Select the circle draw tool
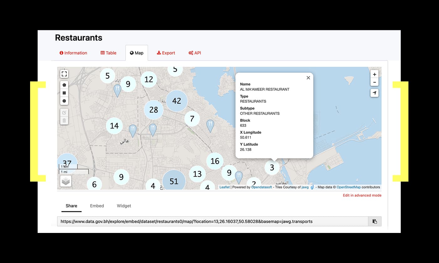Screen dimensions: 439x263 pos(64,101)
